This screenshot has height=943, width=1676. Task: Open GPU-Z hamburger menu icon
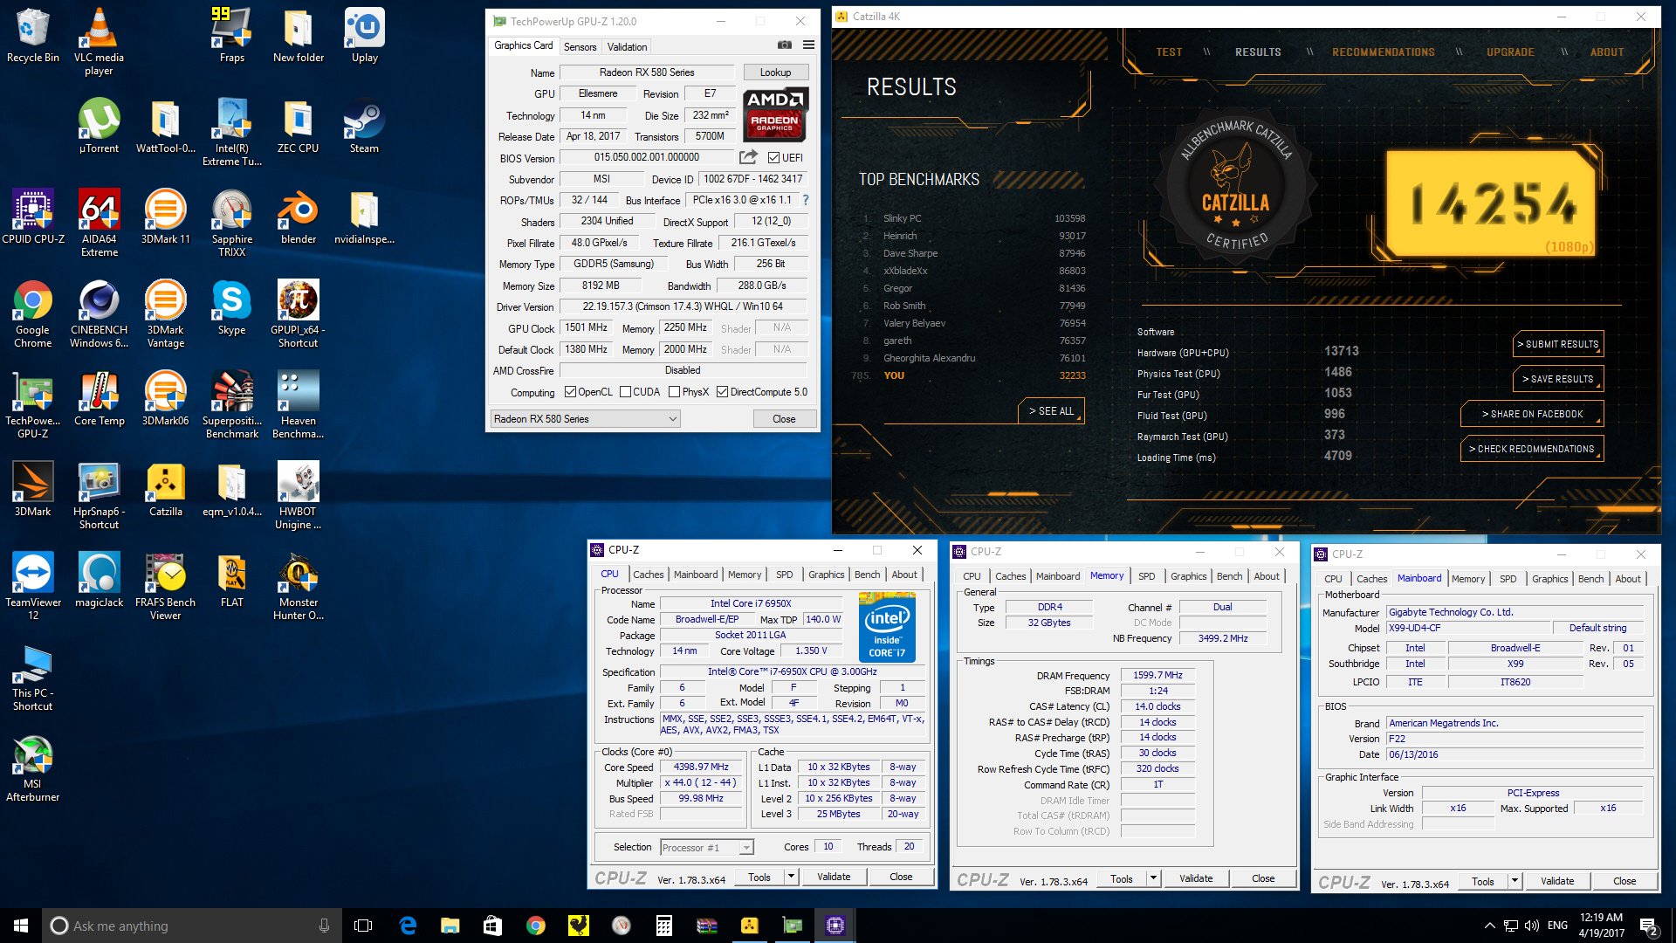click(x=808, y=45)
